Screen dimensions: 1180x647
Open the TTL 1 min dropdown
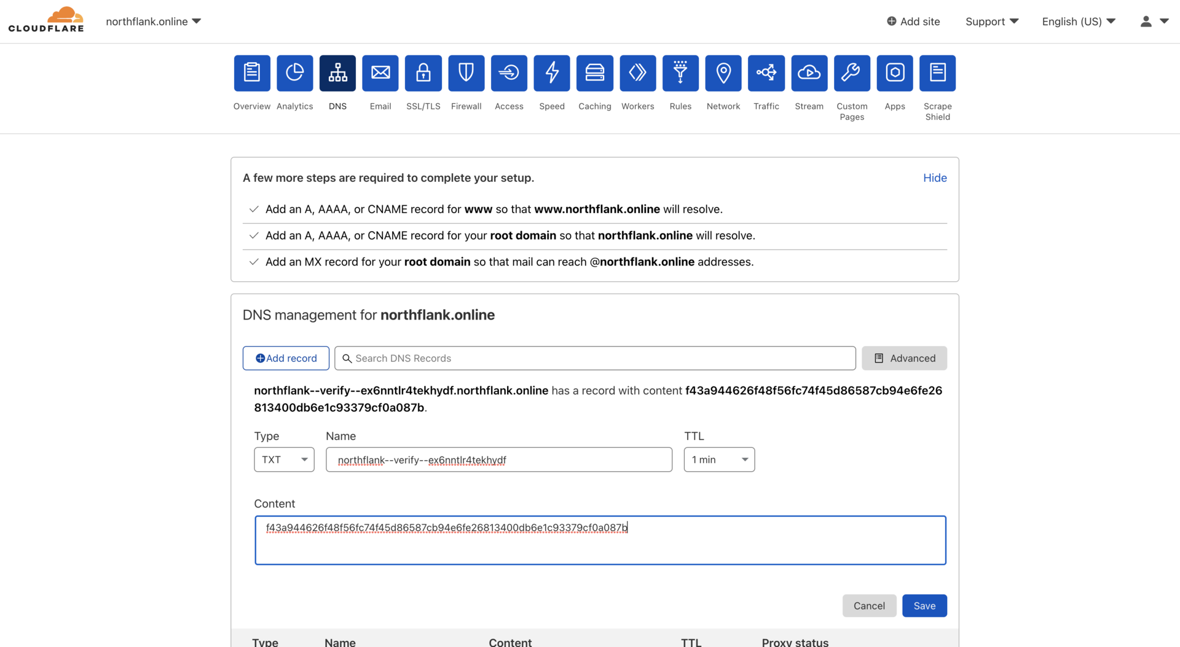tap(719, 460)
